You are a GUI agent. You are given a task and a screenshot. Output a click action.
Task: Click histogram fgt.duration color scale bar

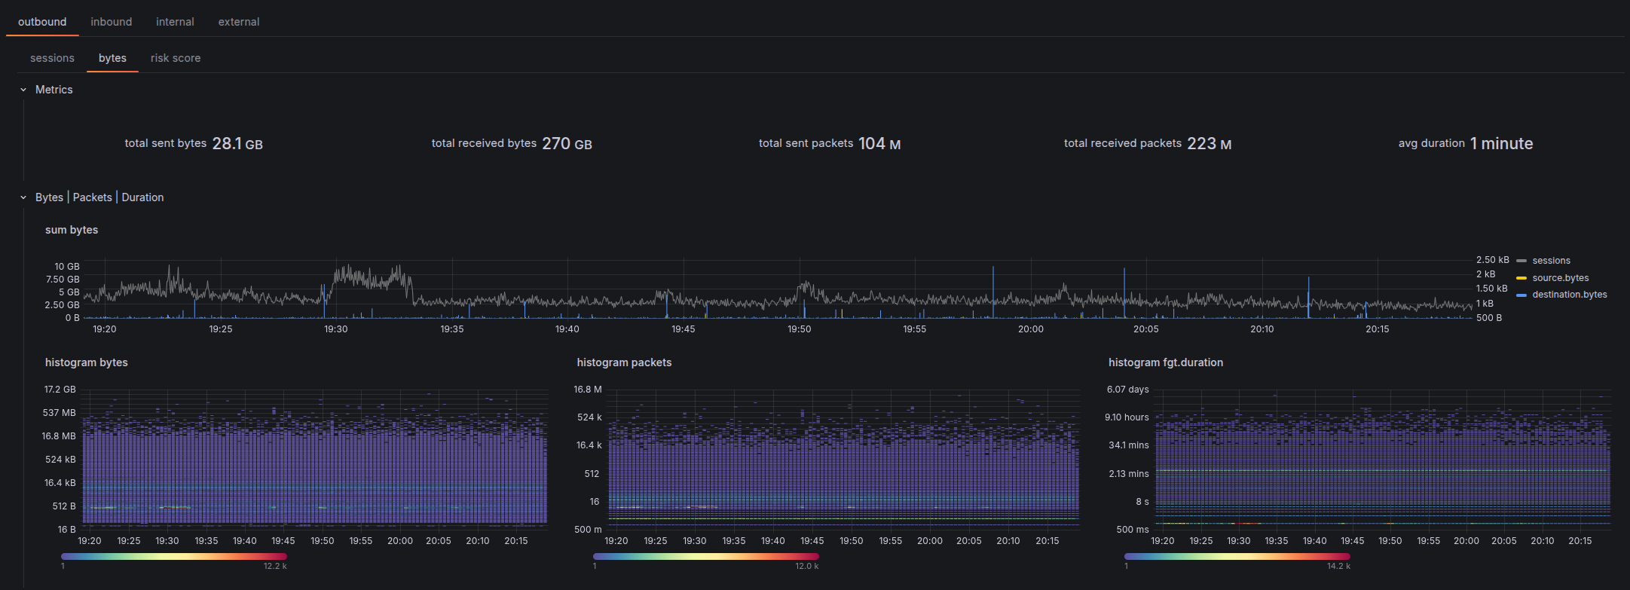click(x=1237, y=557)
